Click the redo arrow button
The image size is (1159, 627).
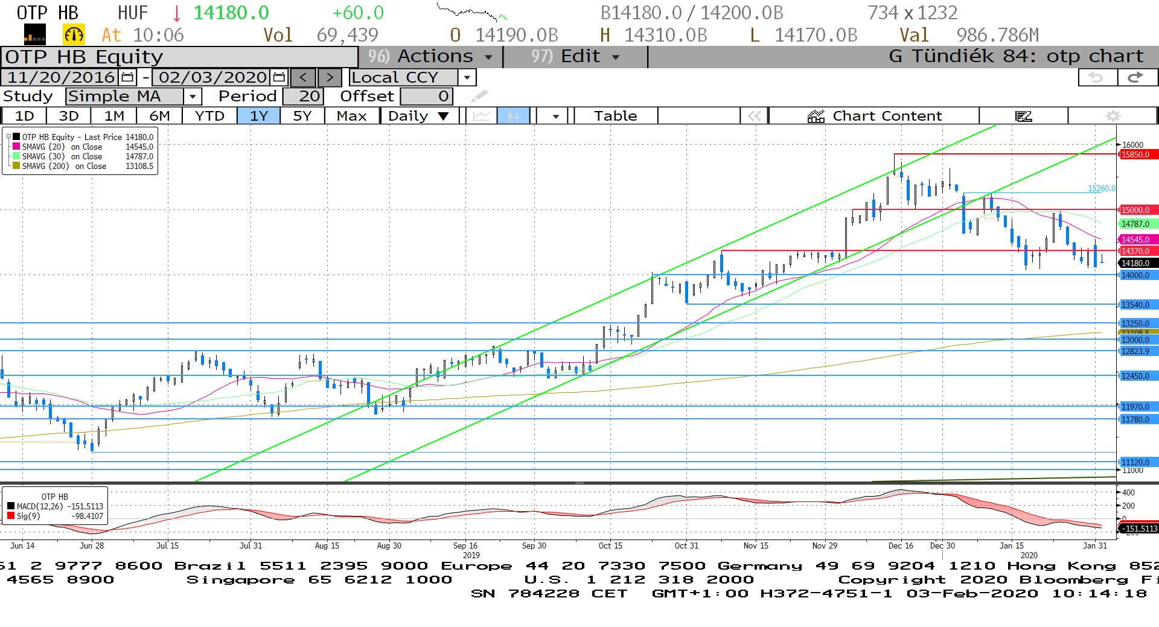click(x=1137, y=77)
